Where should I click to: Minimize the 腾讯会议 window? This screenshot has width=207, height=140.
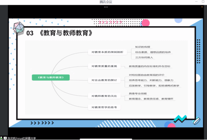(196, 1)
